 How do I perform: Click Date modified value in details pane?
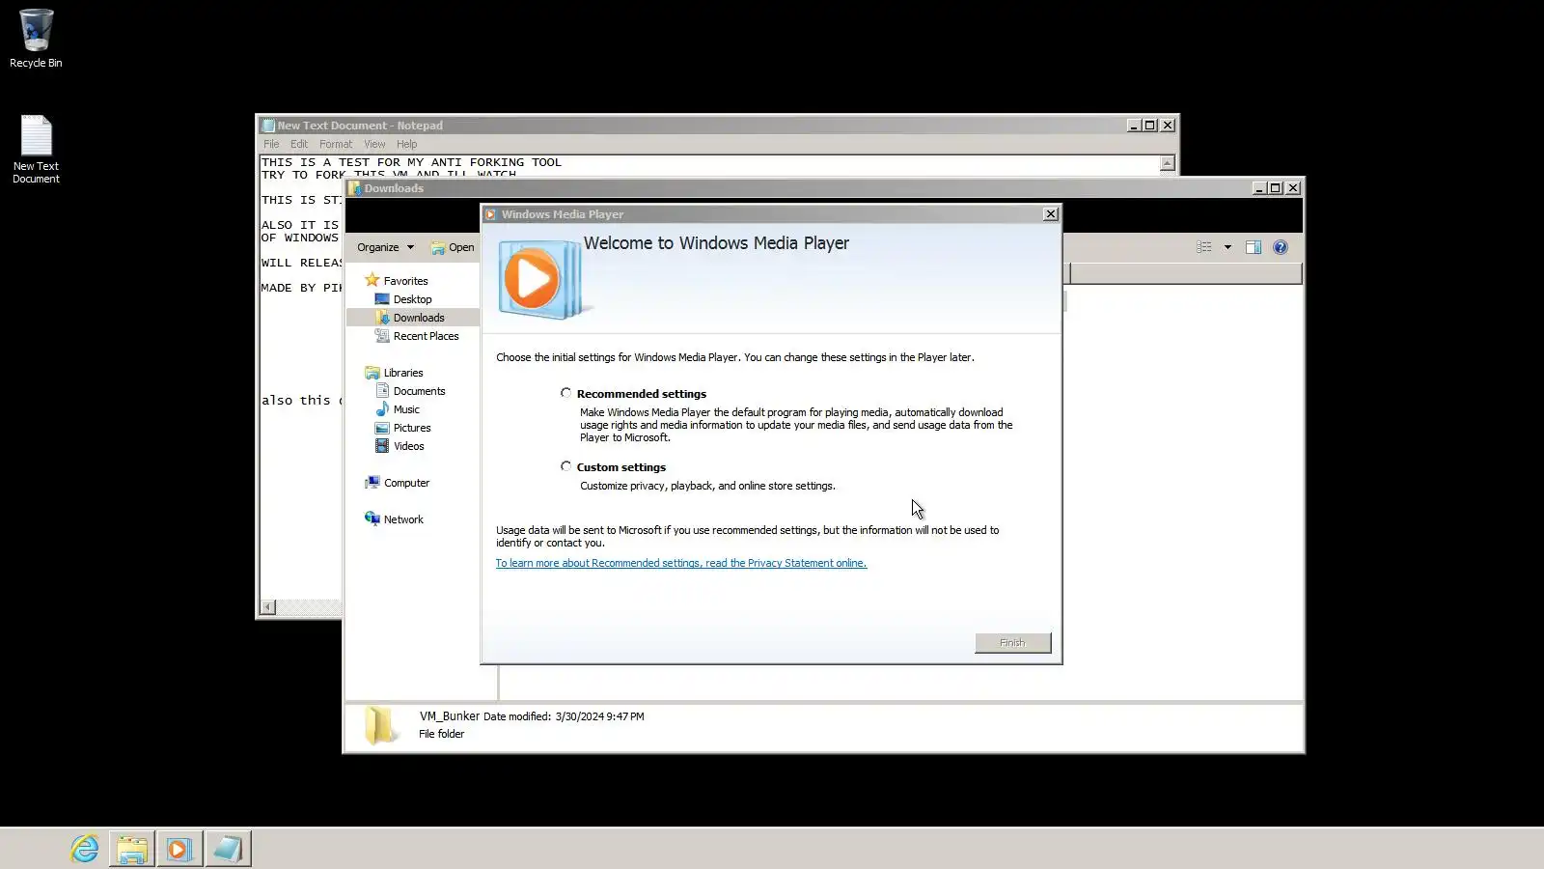[x=599, y=716]
